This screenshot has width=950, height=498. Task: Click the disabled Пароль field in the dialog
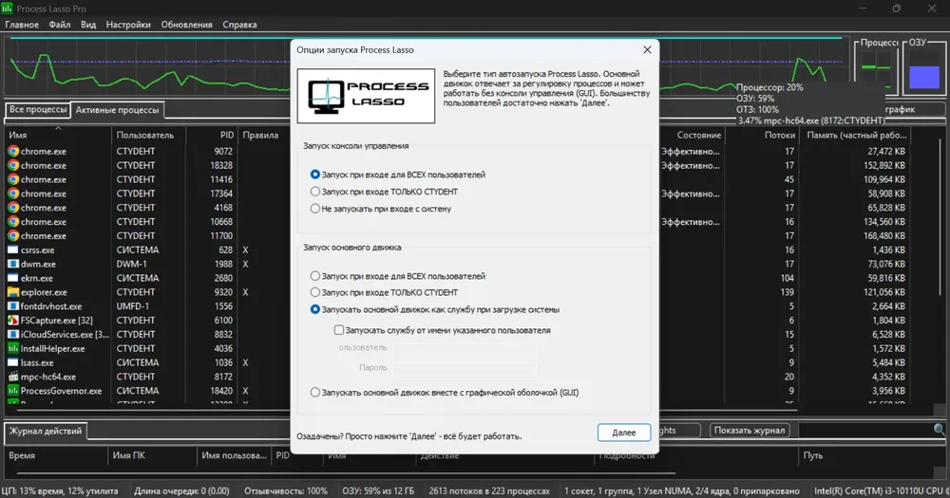point(465,367)
